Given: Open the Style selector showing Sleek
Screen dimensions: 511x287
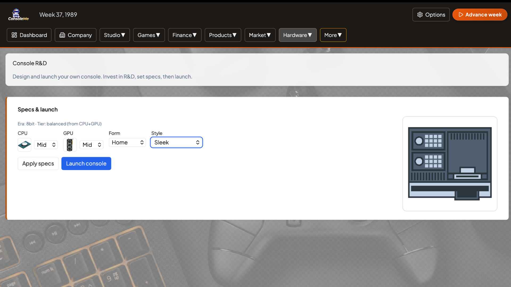Looking at the screenshot, I should point(176,142).
